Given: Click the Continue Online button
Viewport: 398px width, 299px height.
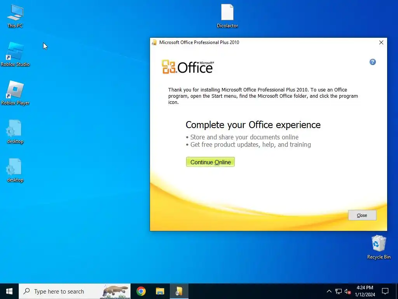Looking at the screenshot, I should [x=210, y=162].
